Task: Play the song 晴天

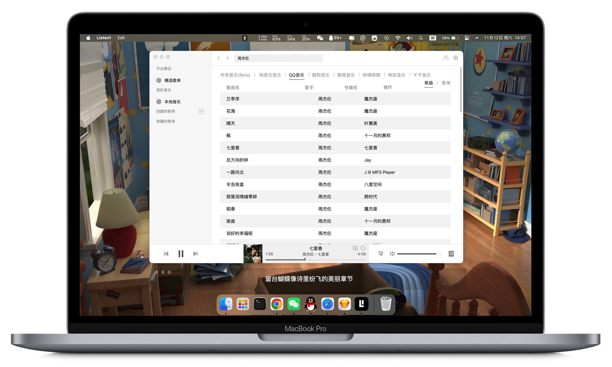Action: click(x=231, y=123)
